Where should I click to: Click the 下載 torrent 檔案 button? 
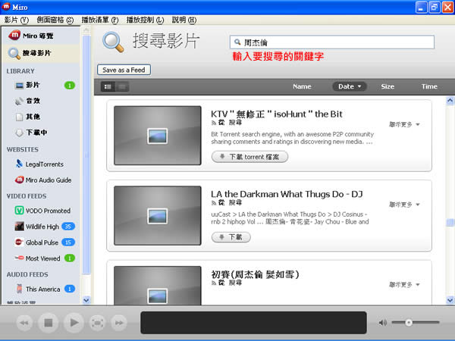pyautogui.click(x=249, y=157)
